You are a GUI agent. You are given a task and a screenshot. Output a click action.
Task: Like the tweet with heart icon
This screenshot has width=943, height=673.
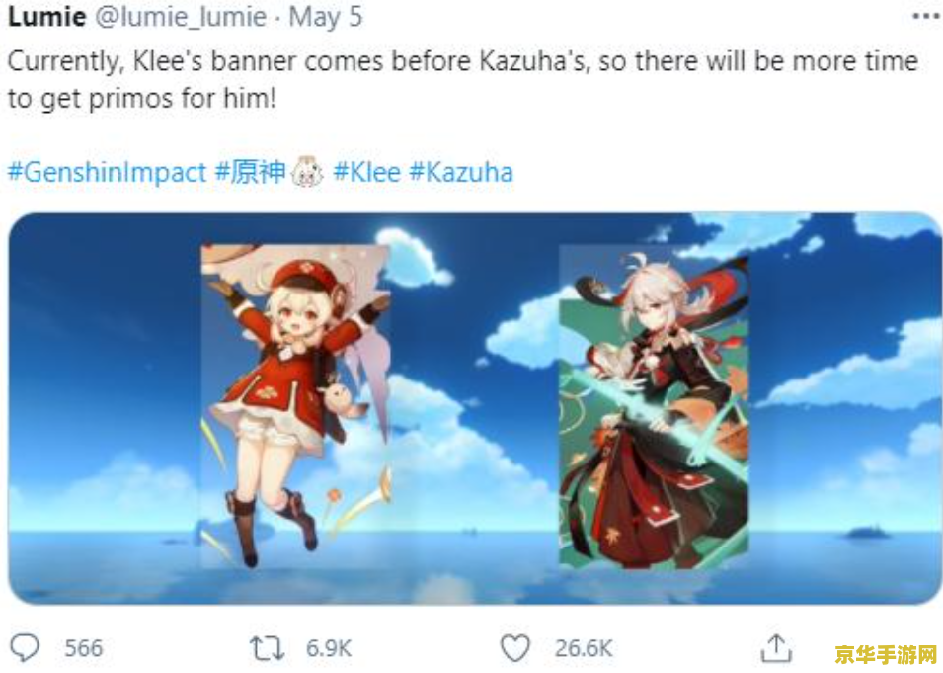click(515, 649)
